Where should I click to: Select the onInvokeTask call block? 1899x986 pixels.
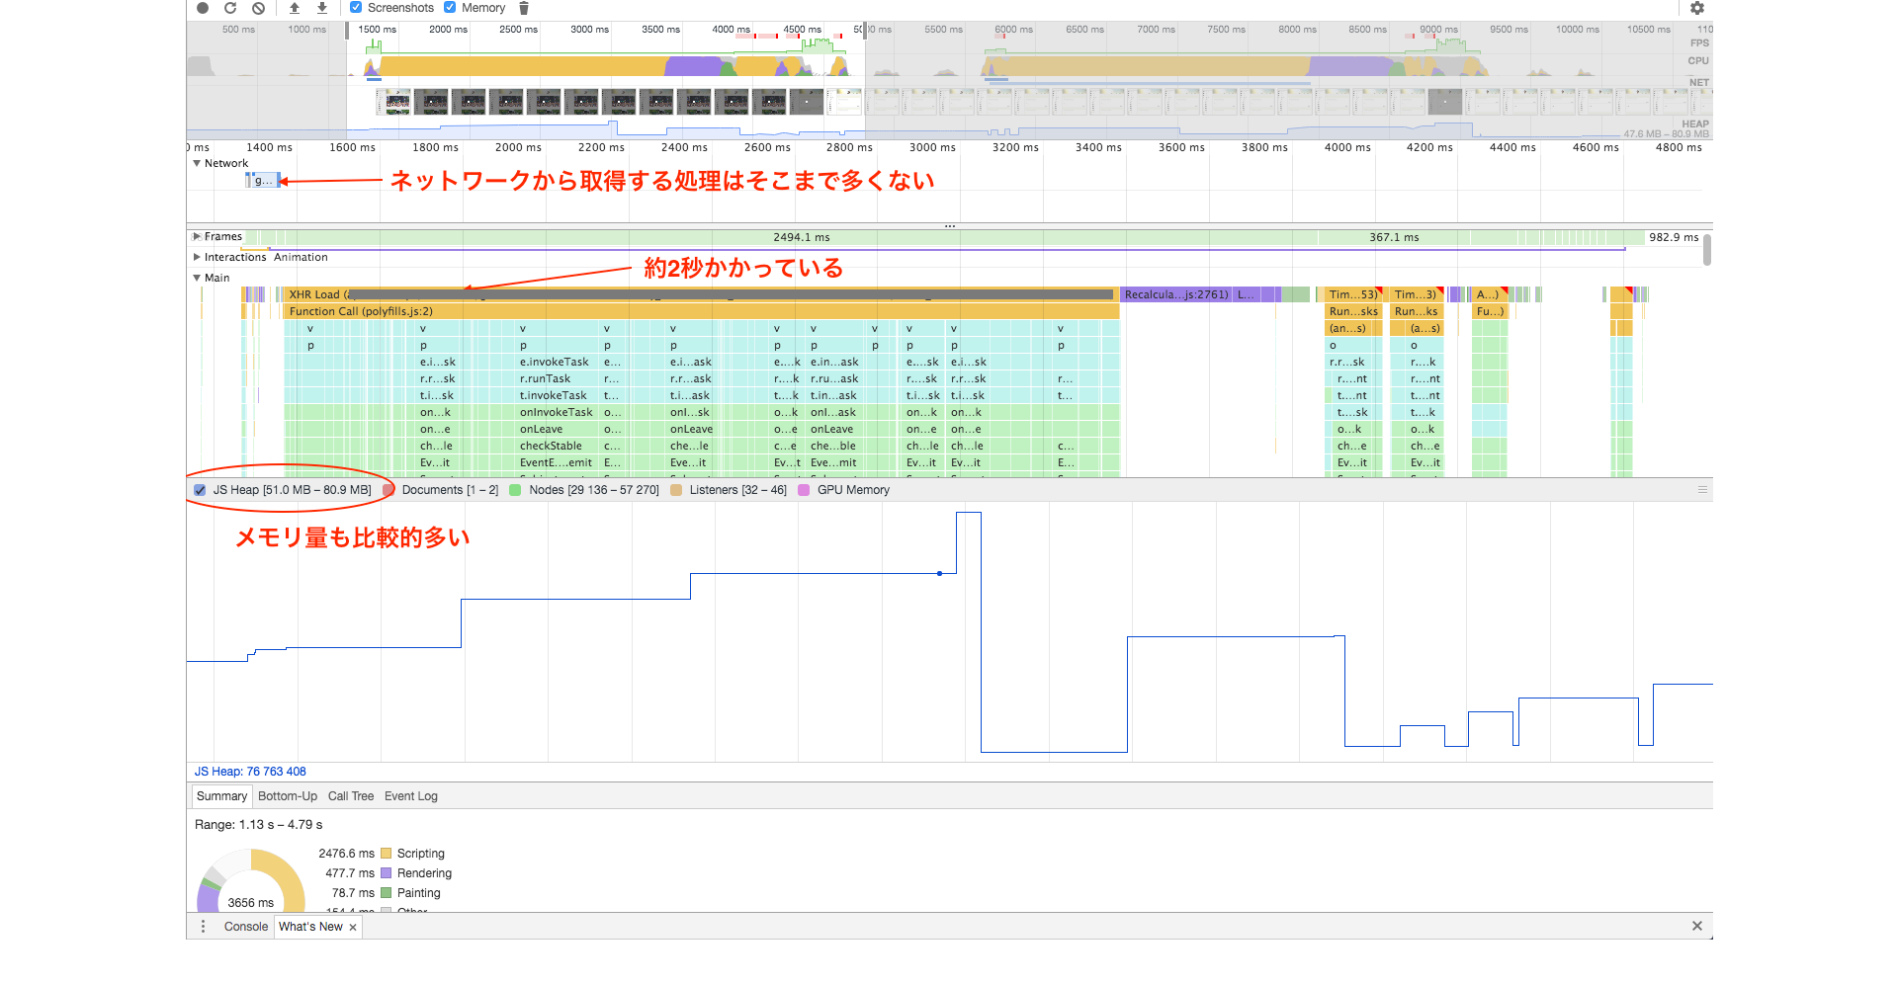(557, 412)
